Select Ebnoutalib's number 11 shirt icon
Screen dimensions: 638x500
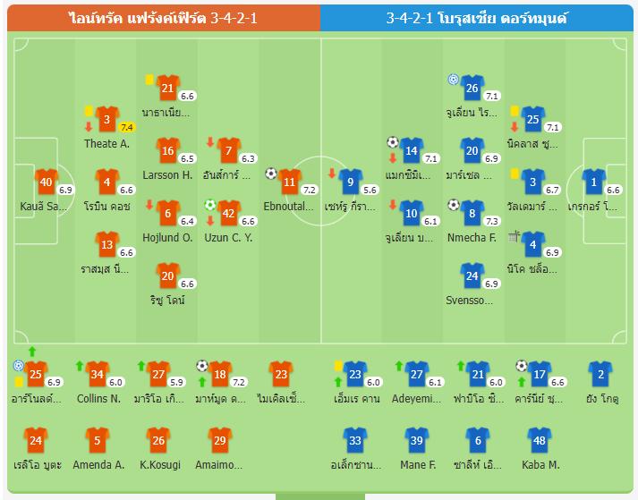pos(289,182)
